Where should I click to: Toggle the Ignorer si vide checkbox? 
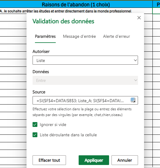coord(35,124)
